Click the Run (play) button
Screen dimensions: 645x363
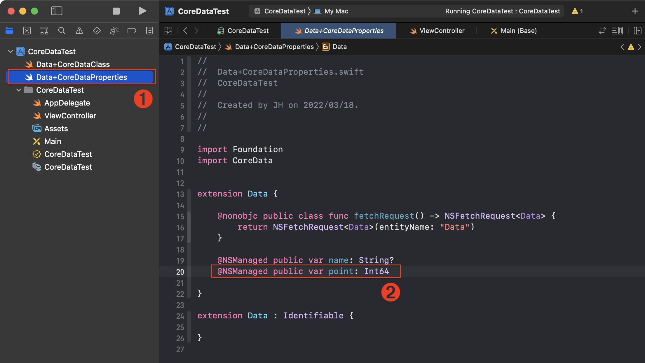[142, 11]
